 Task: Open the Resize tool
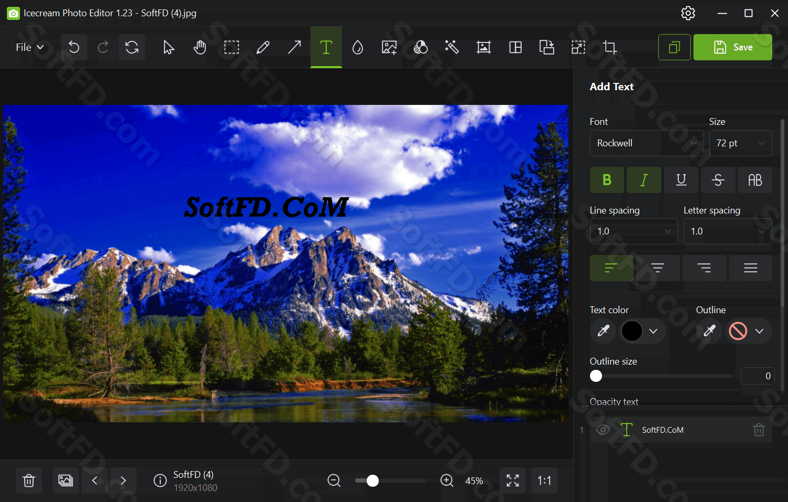pyautogui.click(x=578, y=47)
